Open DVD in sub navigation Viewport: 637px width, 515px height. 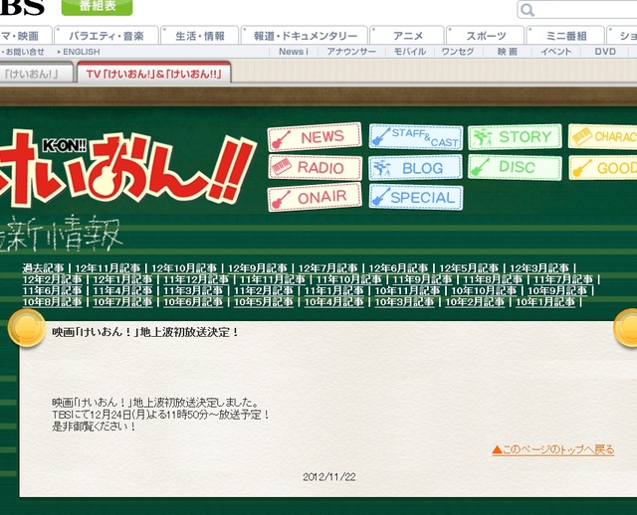click(605, 52)
